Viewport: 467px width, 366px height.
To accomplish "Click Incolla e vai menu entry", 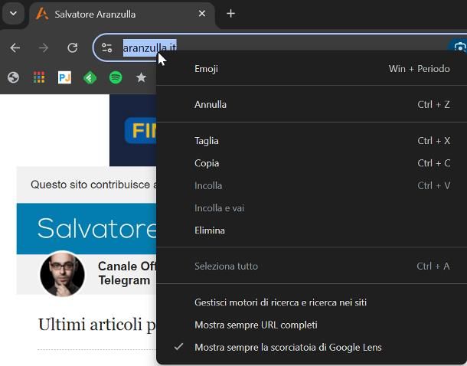I will [312, 208].
